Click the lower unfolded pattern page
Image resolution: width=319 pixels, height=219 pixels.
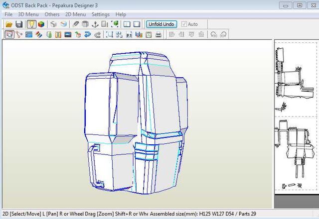tap(296, 153)
